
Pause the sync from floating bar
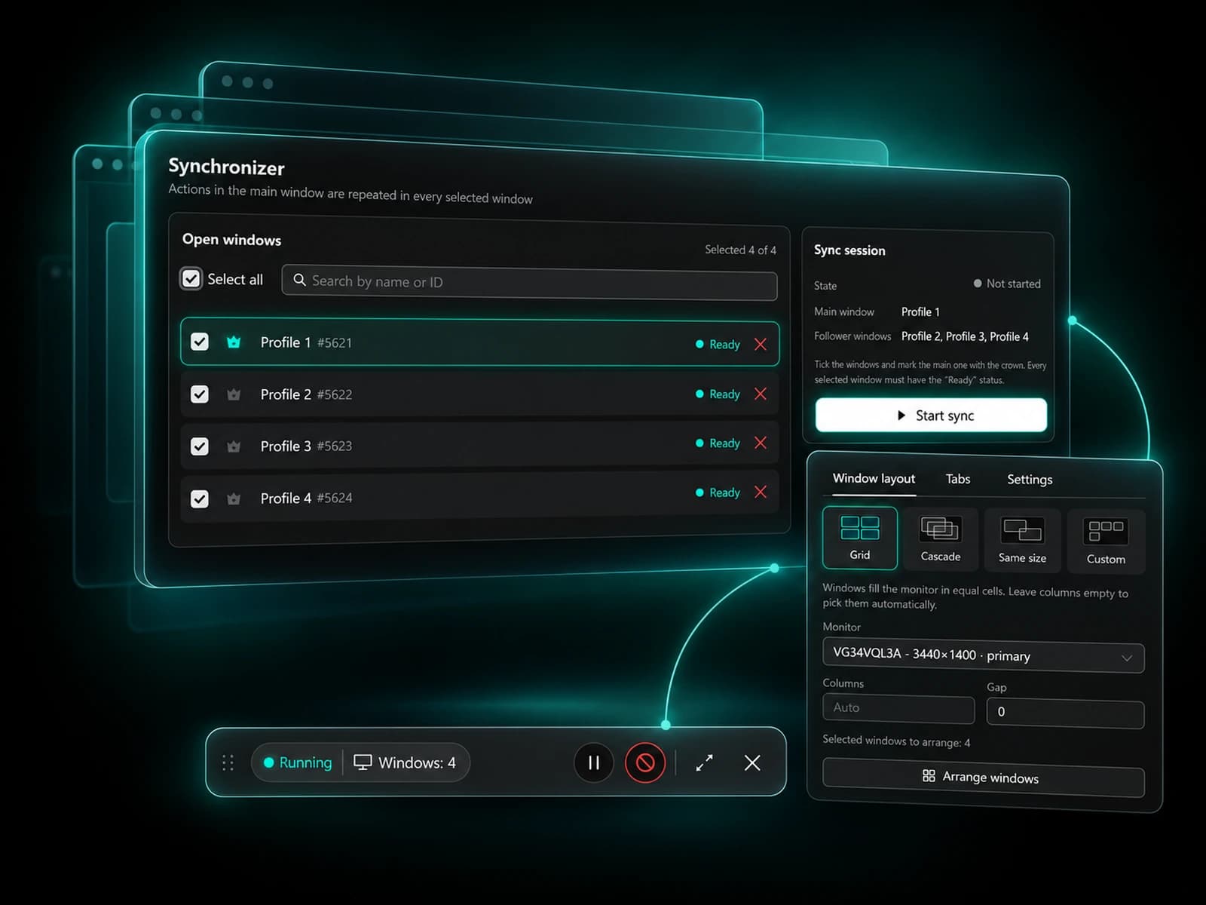[594, 762]
